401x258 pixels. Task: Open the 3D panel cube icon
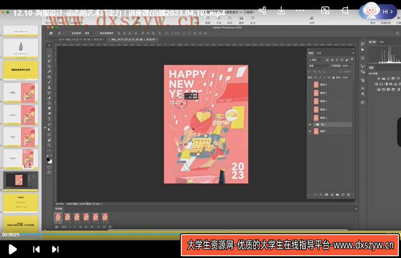pos(363,103)
